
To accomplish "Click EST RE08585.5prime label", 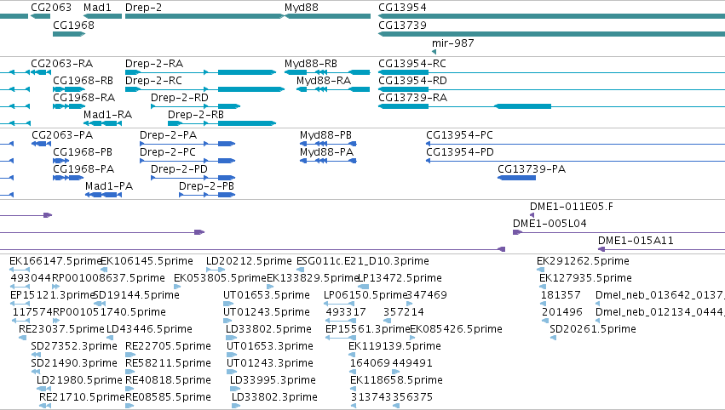I will [x=168, y=397].
